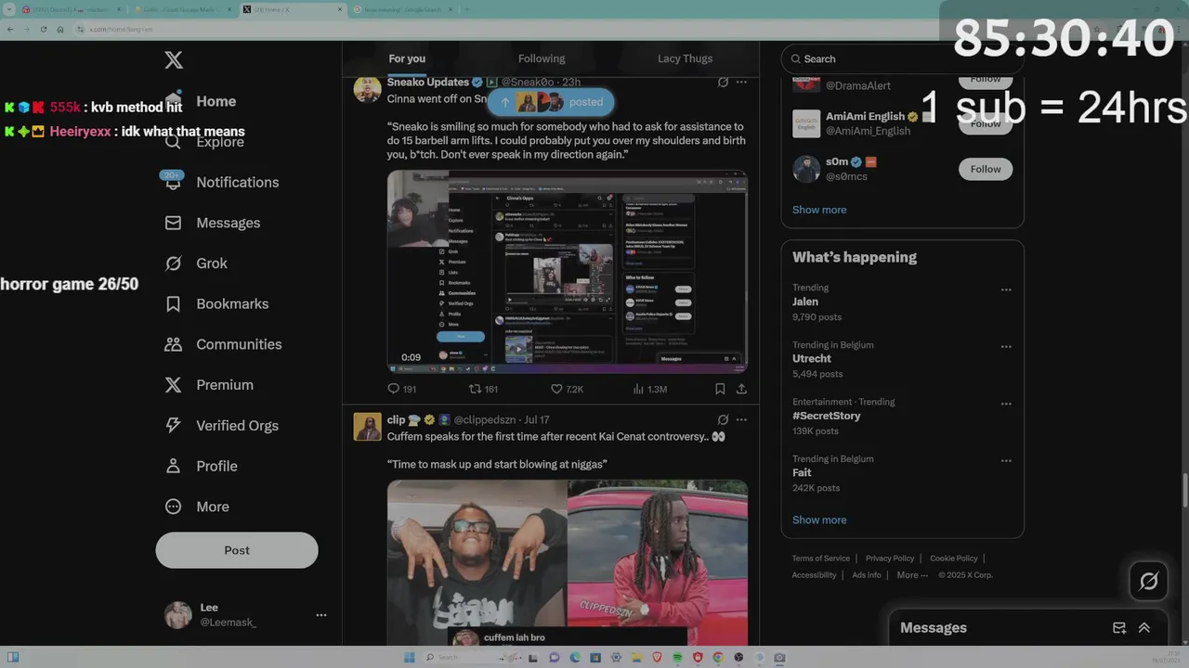Open Messages from the sidebar
Viewport: 1189px width, 668px height.
point(212,223)
